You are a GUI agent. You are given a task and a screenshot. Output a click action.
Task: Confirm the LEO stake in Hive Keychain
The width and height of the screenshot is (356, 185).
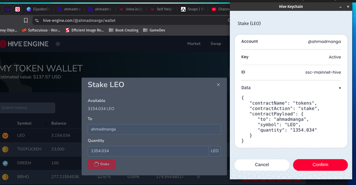point(320,165)
